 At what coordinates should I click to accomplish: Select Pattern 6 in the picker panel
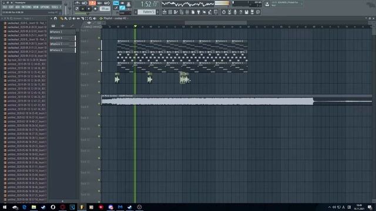click(62, 50)
